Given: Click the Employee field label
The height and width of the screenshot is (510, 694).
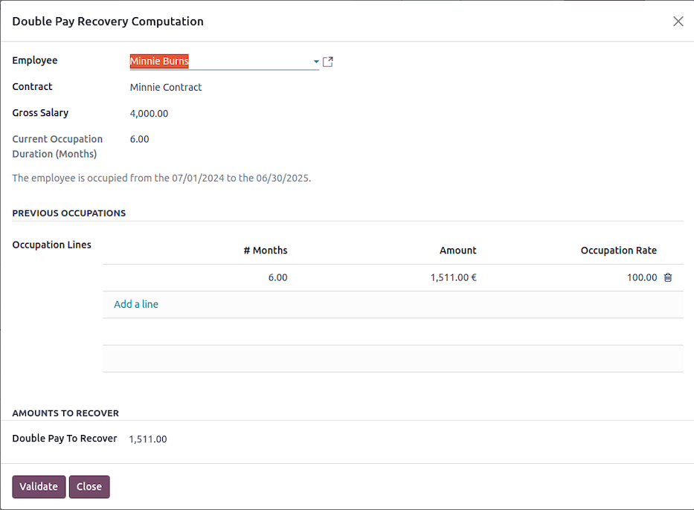Looking at the screenshot, I should (35, 61).
